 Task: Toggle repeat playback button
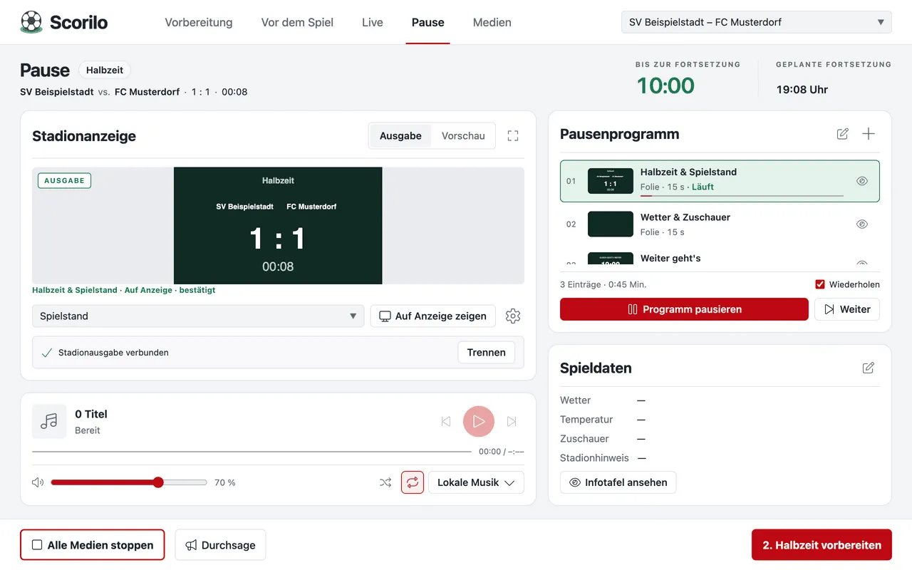(413, 482)
